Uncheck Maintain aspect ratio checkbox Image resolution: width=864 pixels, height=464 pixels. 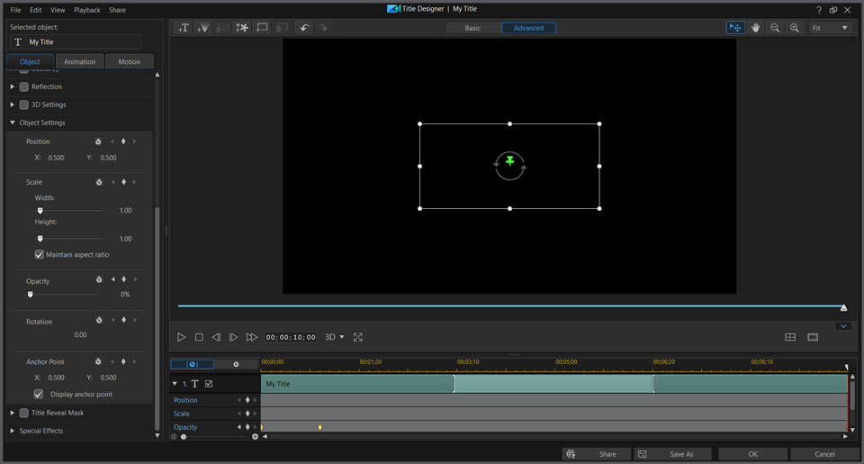(39, 255)
